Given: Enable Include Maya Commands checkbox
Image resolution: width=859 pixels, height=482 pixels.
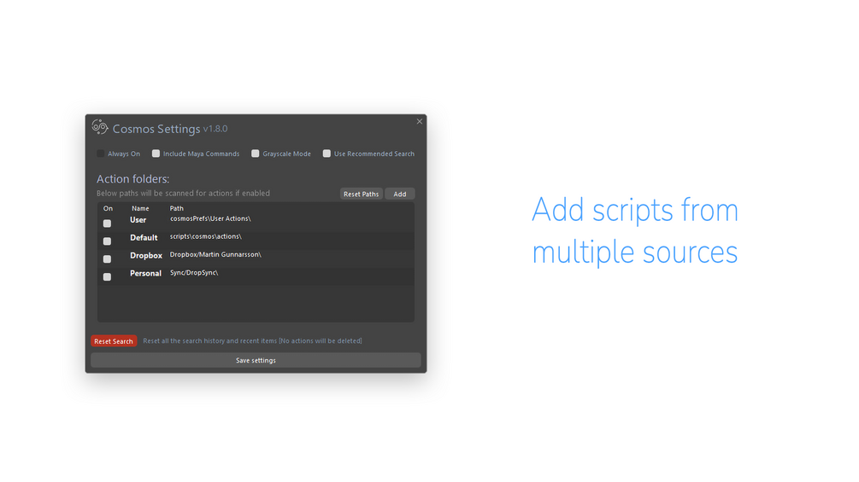Looking at the screenshot, I should [156, 154].
